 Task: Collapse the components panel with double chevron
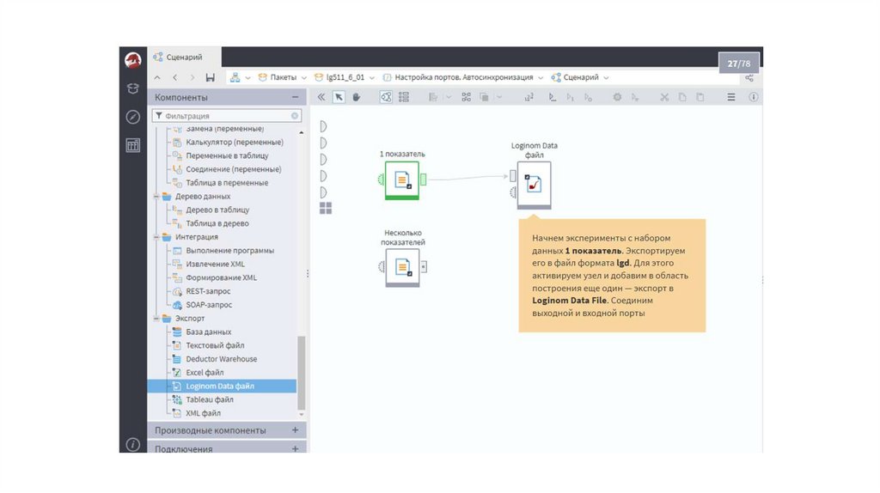click(321, 97)
